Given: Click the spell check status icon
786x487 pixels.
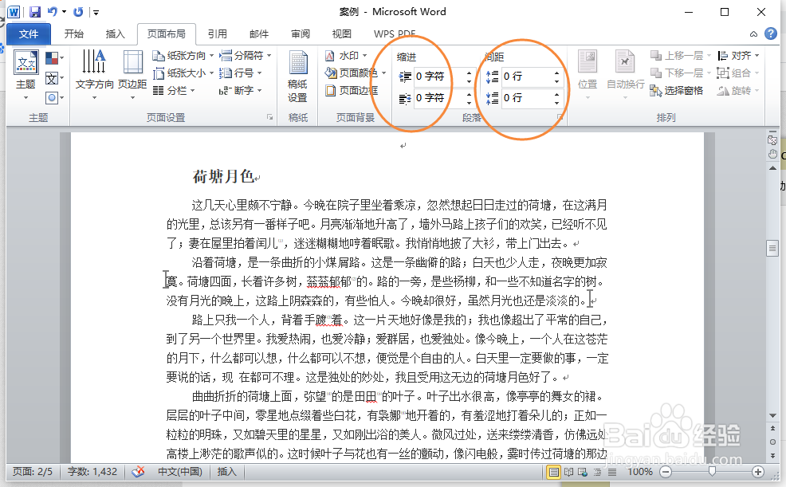Looking at the screenshot, I should coord(138,472).
